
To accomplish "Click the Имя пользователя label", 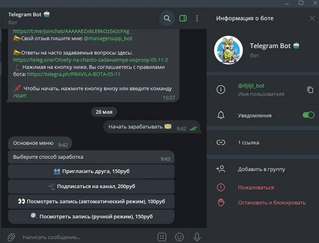I will click(x=261, y=94).
